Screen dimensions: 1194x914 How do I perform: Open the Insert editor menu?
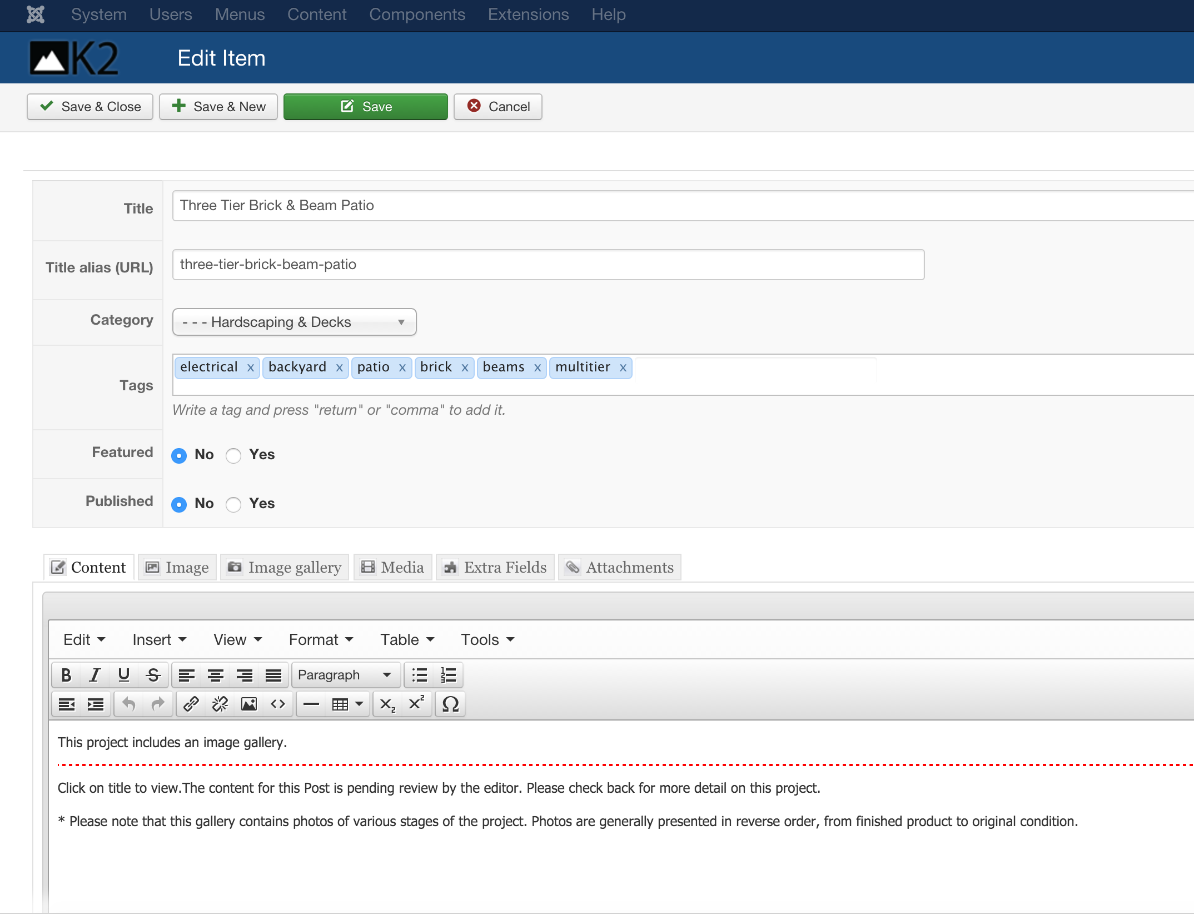coord(159,640)
